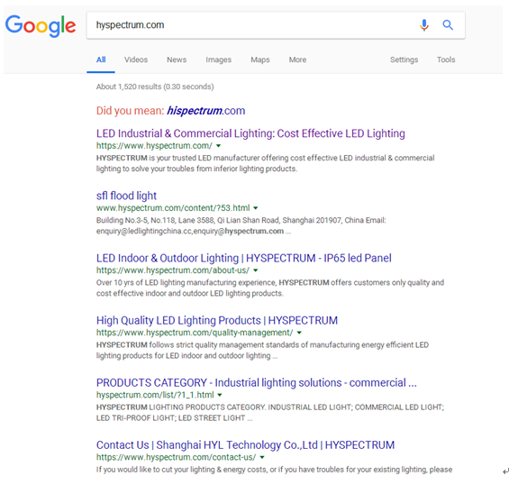
Task: Click snippet 'Over 10 yrs of LED lighting'
Action: [270, 288]
